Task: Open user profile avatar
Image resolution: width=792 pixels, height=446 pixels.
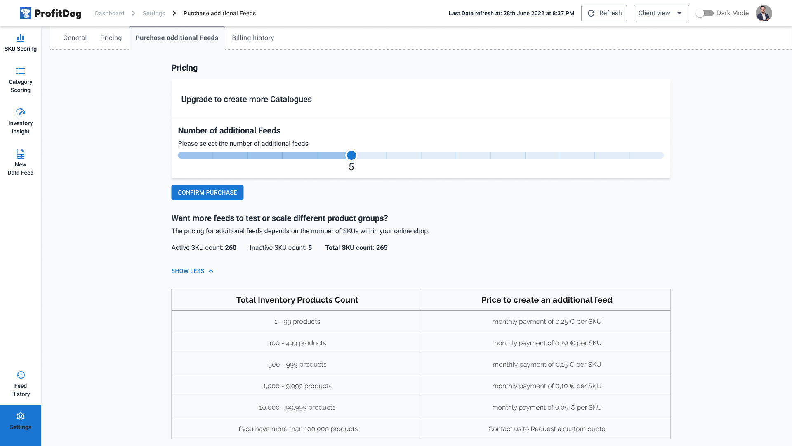Action: [764, 13]
